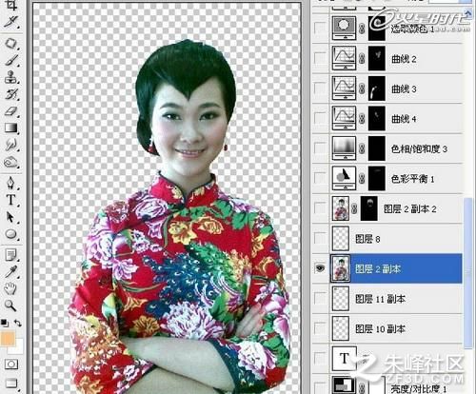
Task: Show the 图层 10 副本 layer
Action: [320, 328]
